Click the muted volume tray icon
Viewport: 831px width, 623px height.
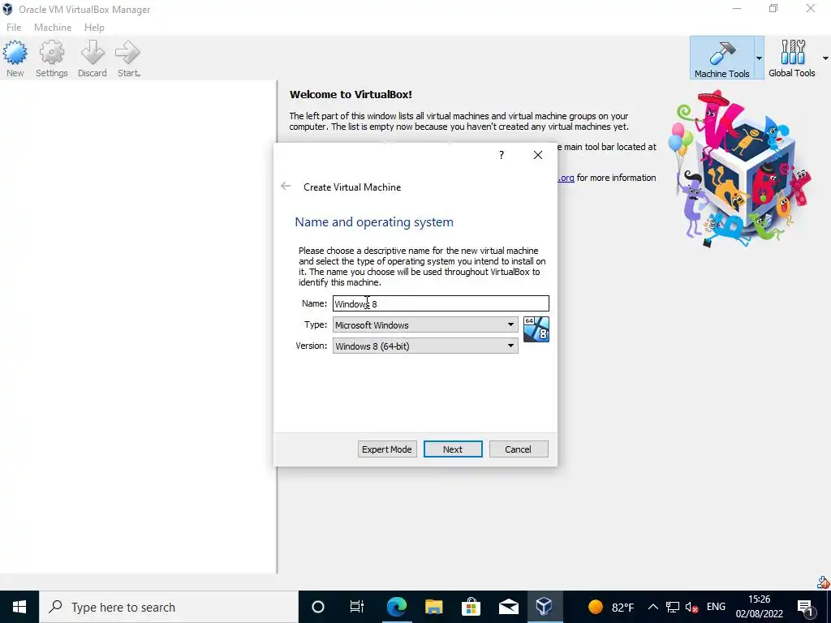coord(691,608)
